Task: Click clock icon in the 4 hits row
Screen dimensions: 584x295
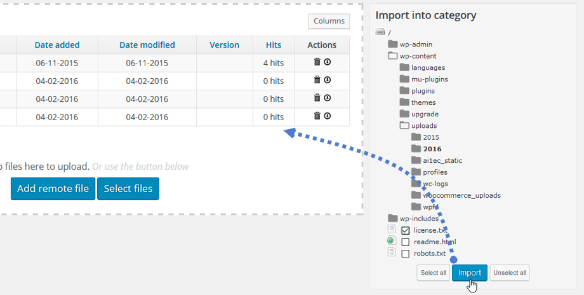Action: click(328, 62)
